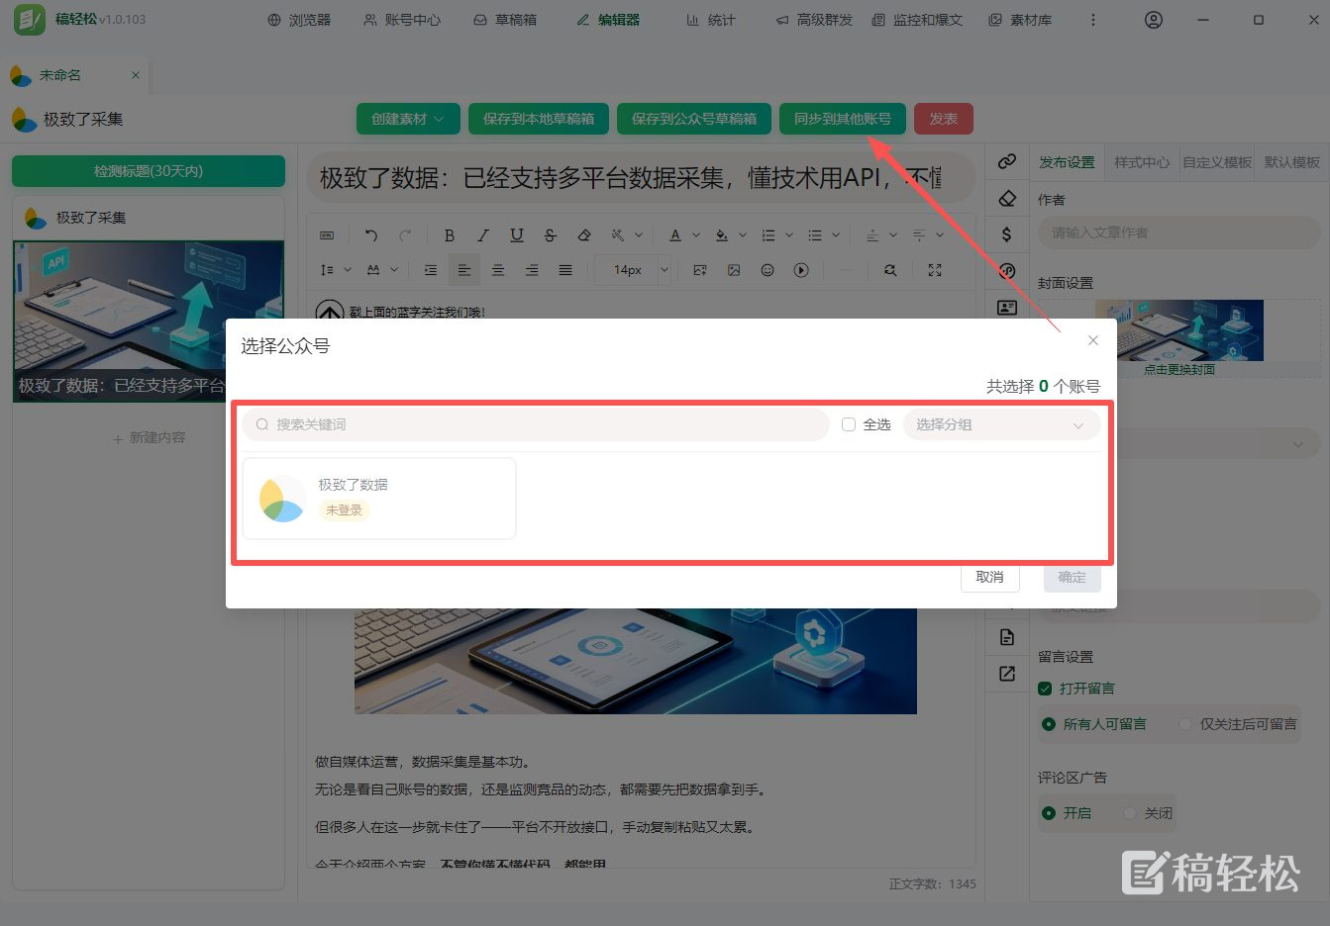Image resolution: width=1330 pixels, height=926 pixels.
Task: Expand the line height dropdown arrow
Action: (348, 270)
